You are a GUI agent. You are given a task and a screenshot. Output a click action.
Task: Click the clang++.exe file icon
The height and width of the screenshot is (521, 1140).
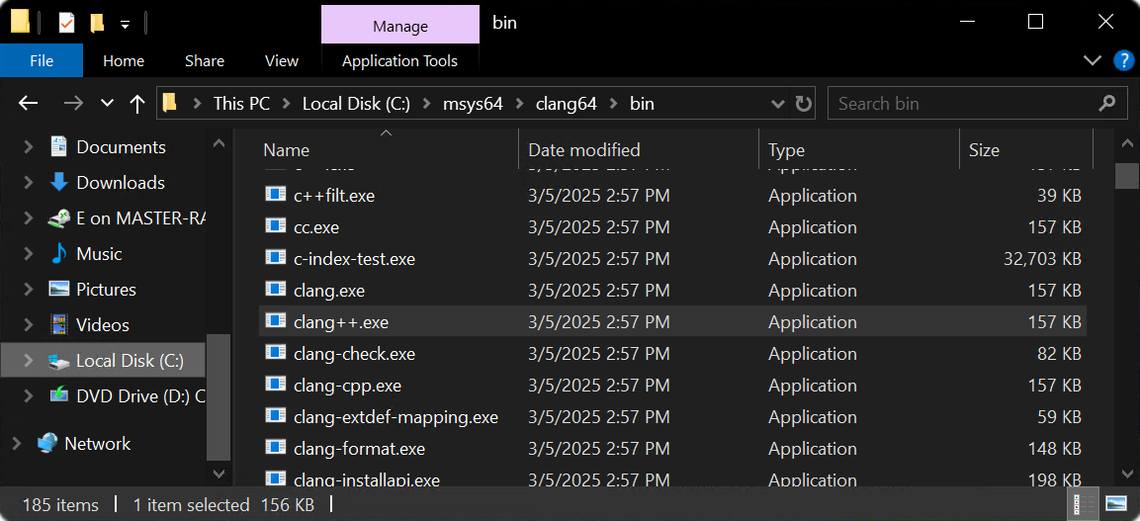(274, 320)
